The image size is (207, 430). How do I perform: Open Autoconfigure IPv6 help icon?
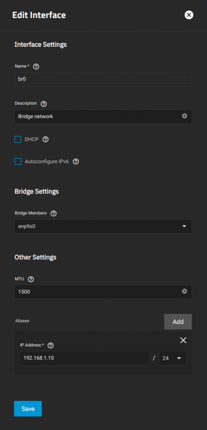click(x=76, y=162)
